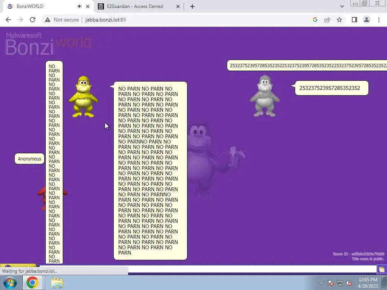Click the large NO PARN speech bubble
The width and height of the screenshot is (387, 290).
(150, 171)
